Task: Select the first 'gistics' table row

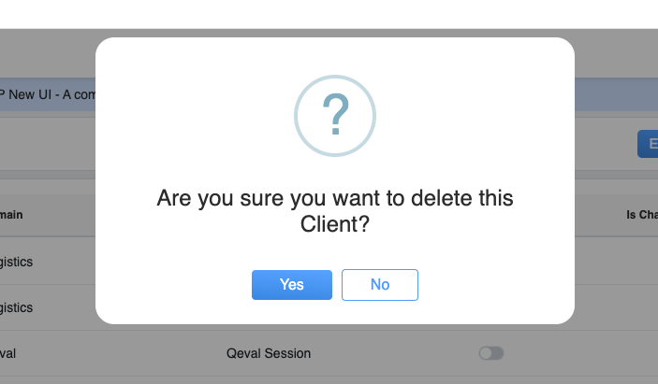Action: pos(17,262)
